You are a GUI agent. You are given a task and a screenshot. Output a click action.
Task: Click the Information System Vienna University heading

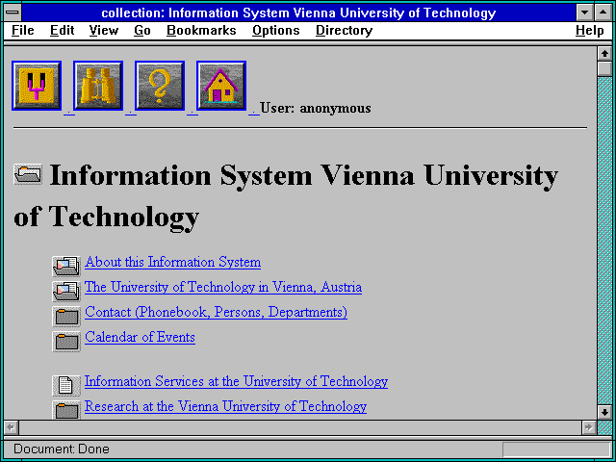click(x=286, y=195)
